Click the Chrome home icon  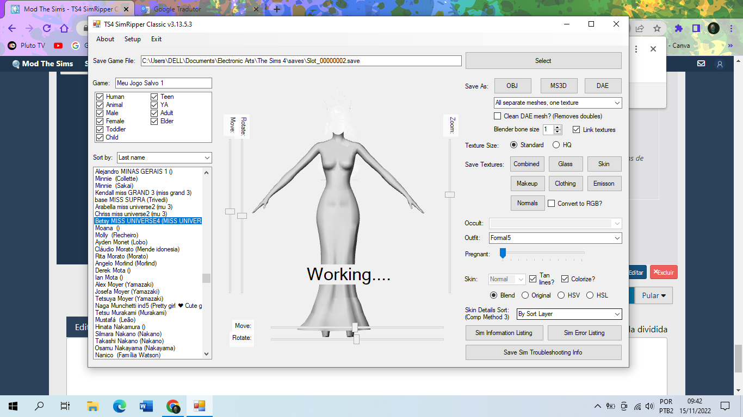[64, 28]
